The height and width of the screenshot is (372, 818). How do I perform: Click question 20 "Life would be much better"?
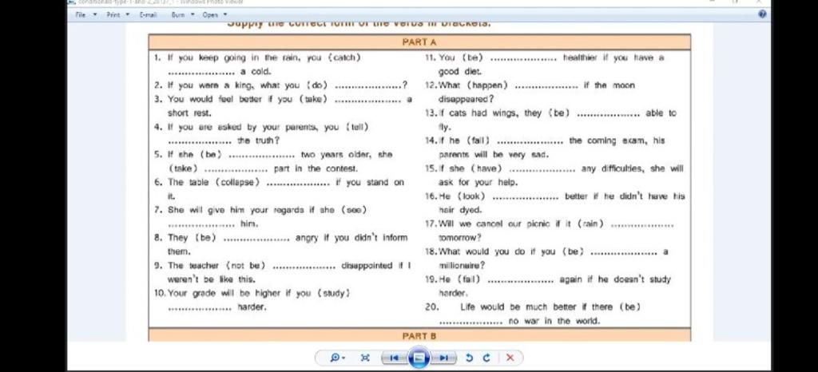click(x=532, y=315)
